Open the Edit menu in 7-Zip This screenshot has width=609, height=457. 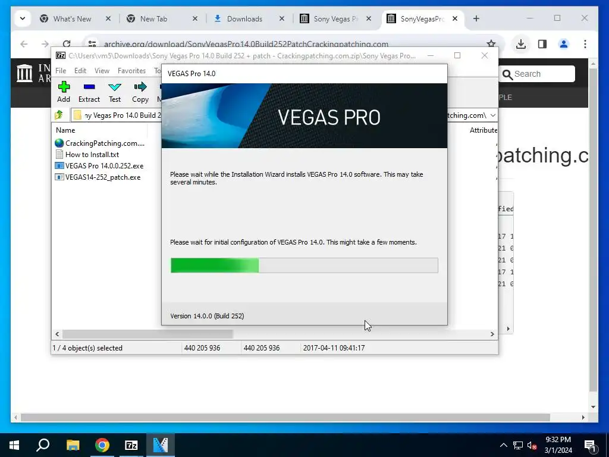click(80, 71)
